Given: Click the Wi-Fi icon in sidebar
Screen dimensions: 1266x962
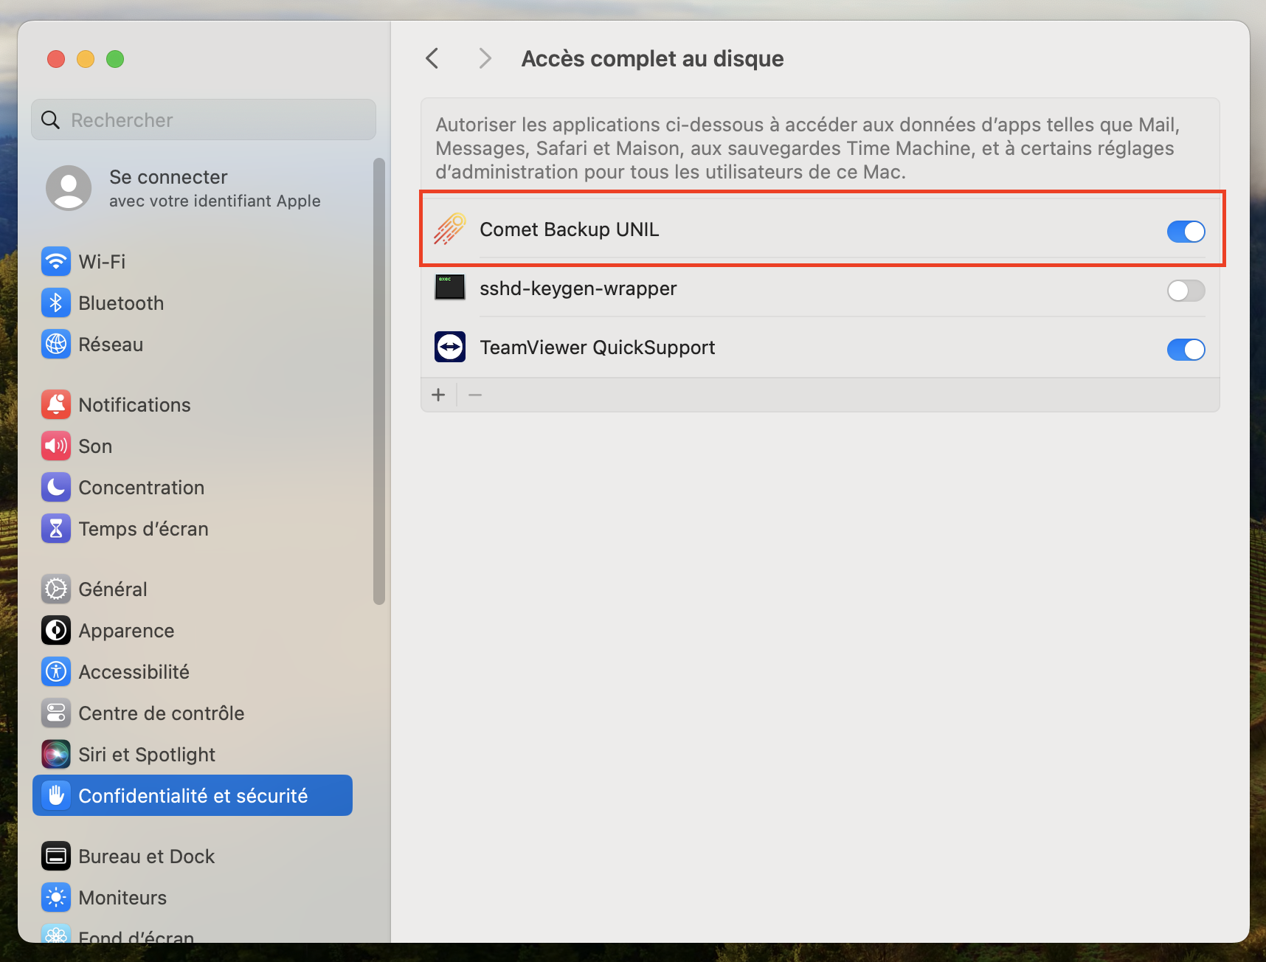Looking at the screenshot, I should pos(56,262).
